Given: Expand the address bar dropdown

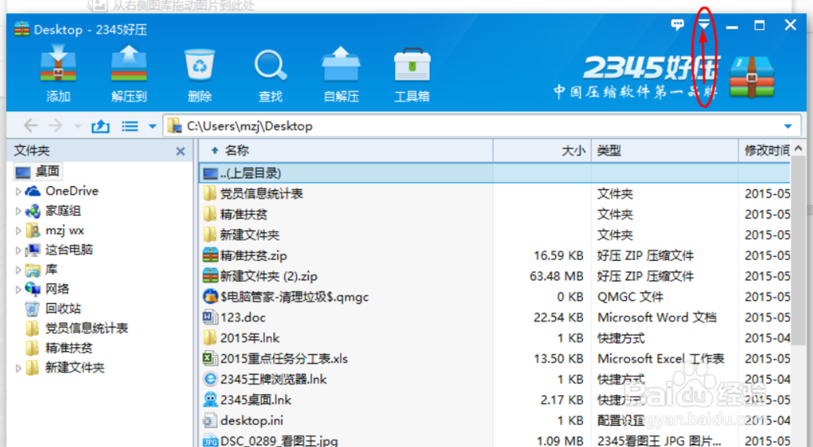Looking at the screenshot, I should pos(788,126).
